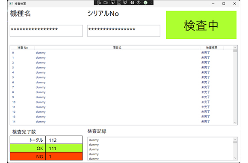This screenshot has height=163, width=248.
Task: Click the 検査記録 list scrollbar thumb
Action: point(235,143)
